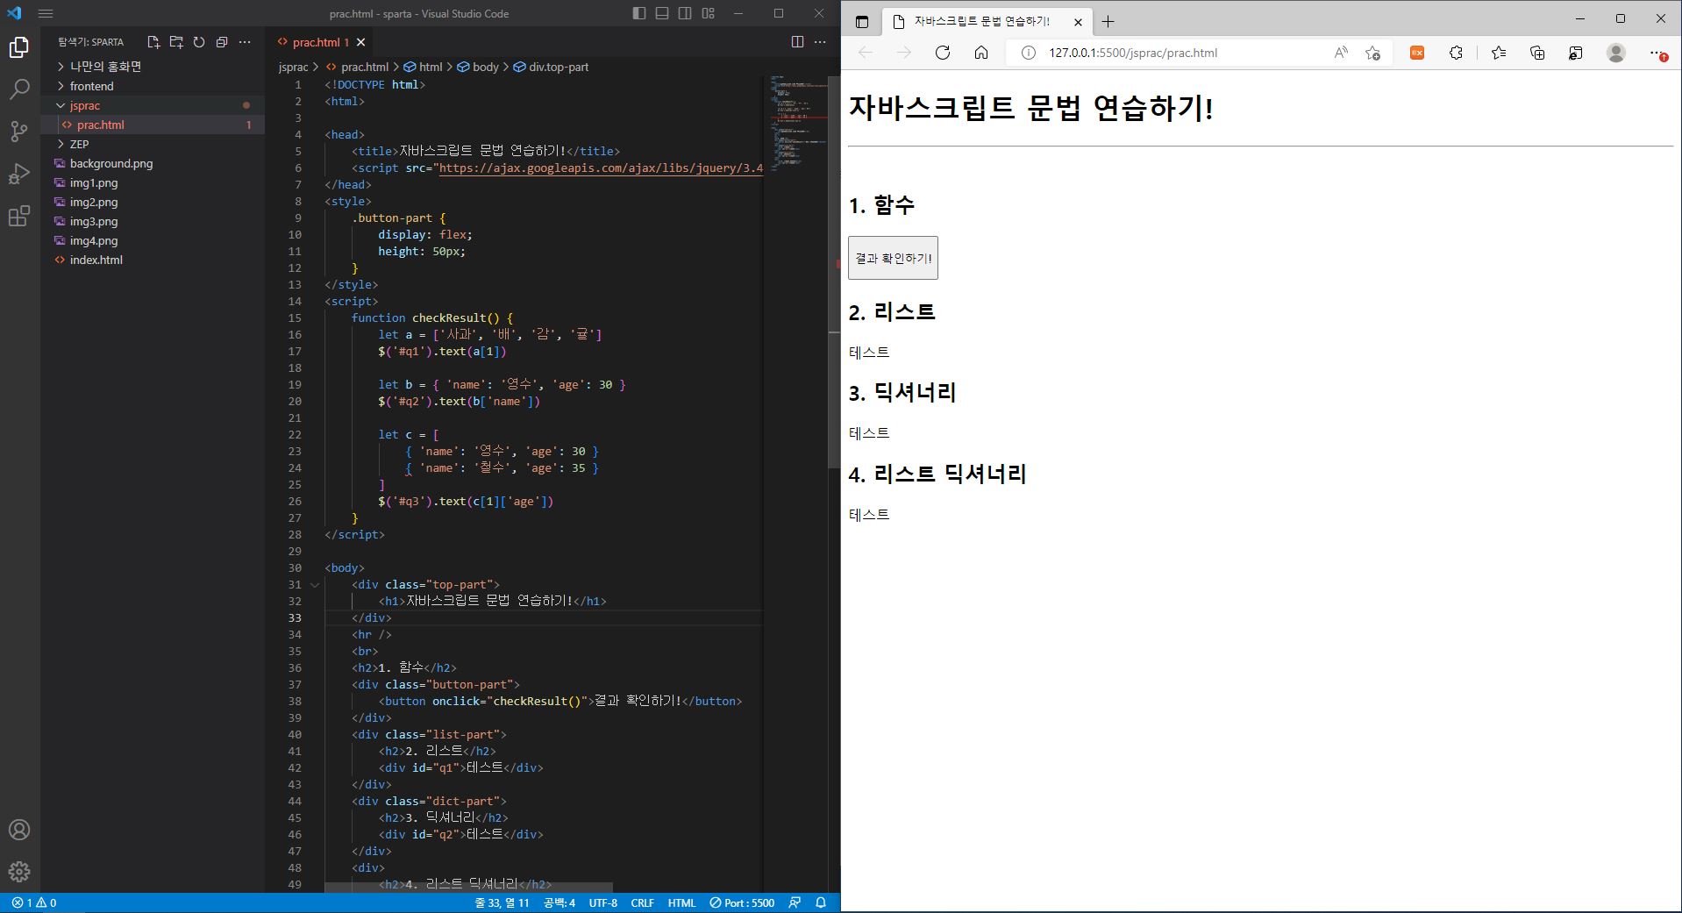Click the editor horizontal scrollbar
This screenshot has width=1682, height=913.
(x=468, y=888)
